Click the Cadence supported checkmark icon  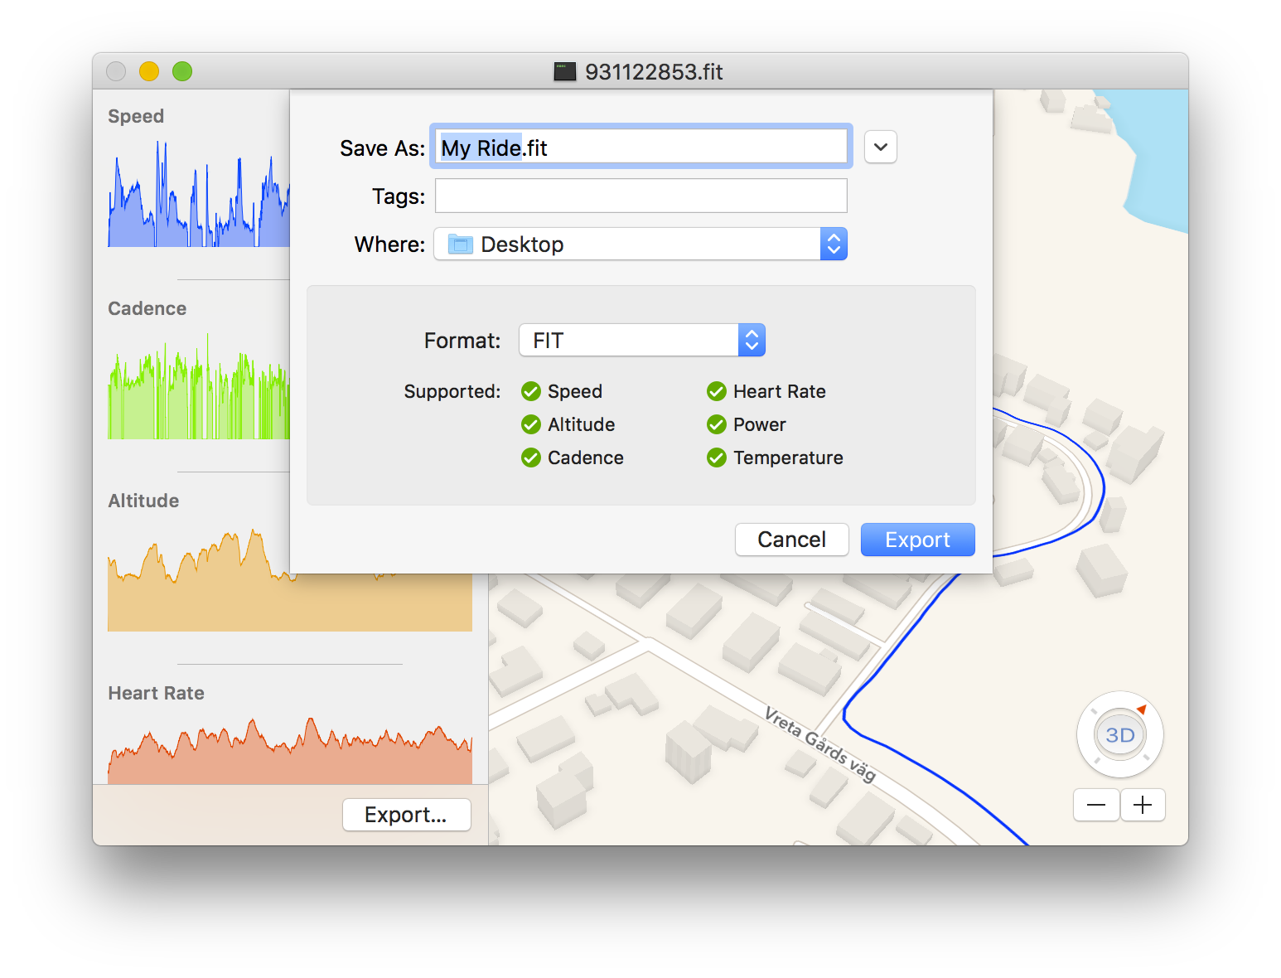(x=531, y=458)
